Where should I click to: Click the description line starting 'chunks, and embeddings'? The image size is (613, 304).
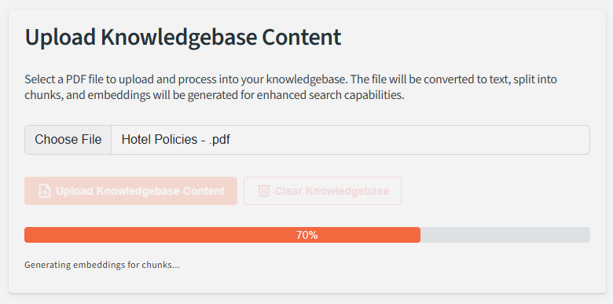point(215,95)
